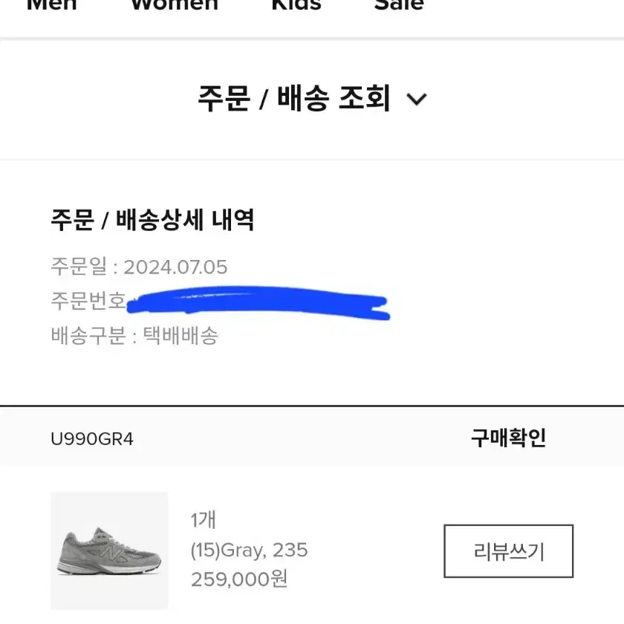Click the 구매확인 status label
The image size is (624, 624).
508,438
